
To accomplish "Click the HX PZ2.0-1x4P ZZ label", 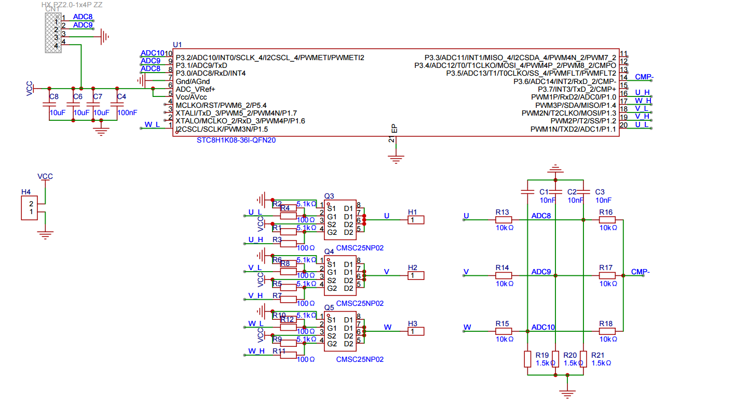I will point(72,4).
